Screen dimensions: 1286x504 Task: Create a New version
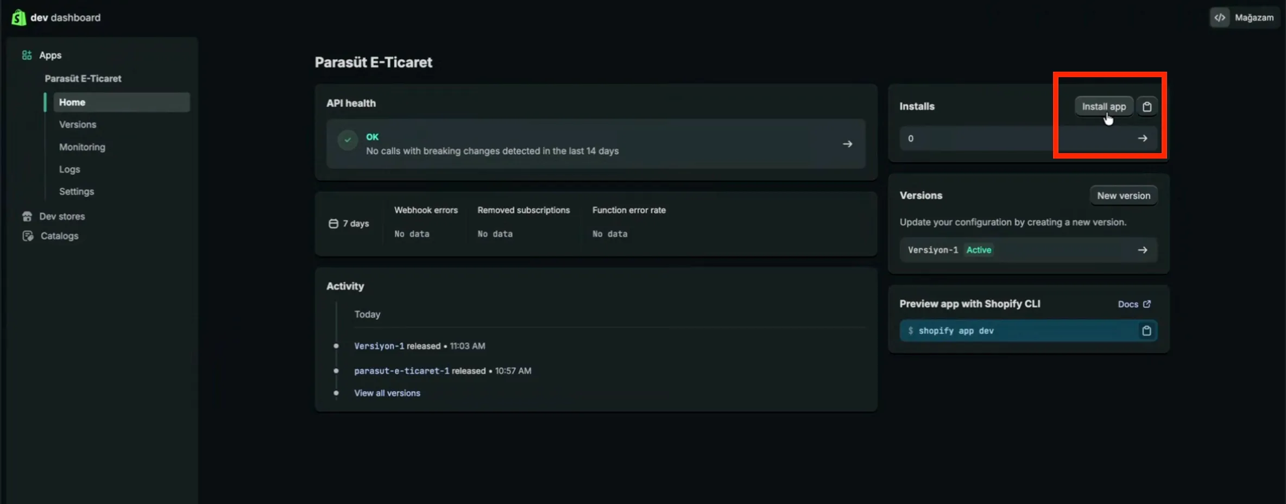[x=1124, y=196]
